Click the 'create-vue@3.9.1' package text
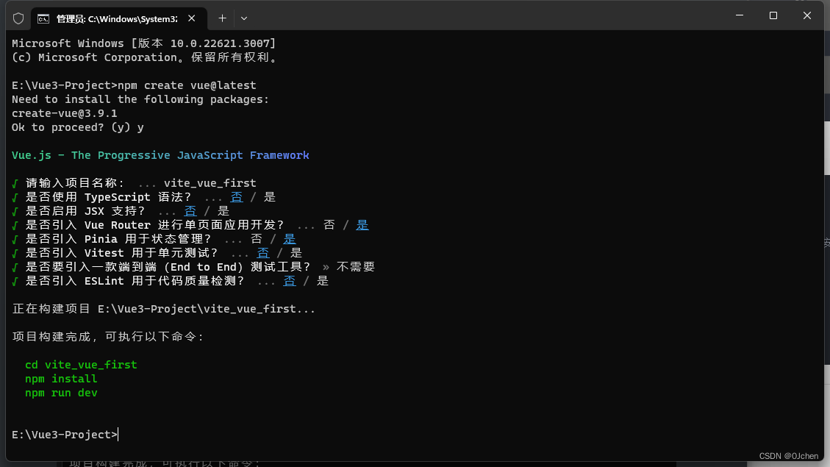Viewport: 830px width, 467px height. pyautogui.click(x=65, y=113)
